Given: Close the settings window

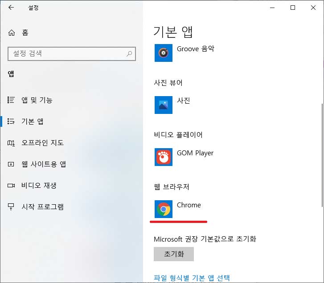Looking at the screenshot, I should [x=313, y=8].
